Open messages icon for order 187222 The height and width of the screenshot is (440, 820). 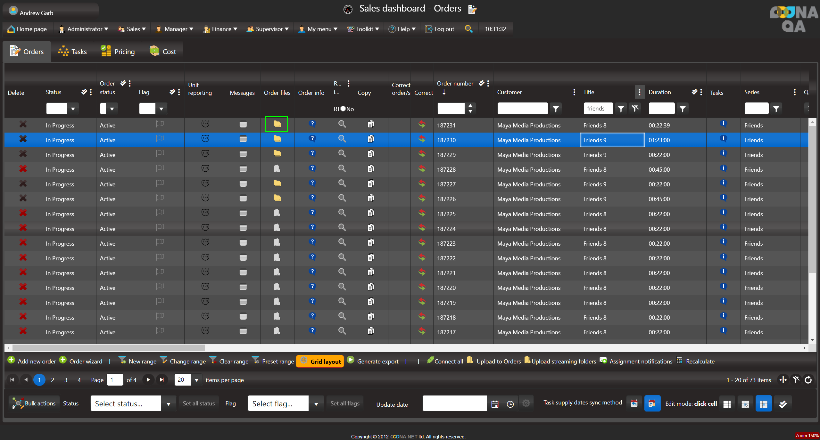[243, 257]
